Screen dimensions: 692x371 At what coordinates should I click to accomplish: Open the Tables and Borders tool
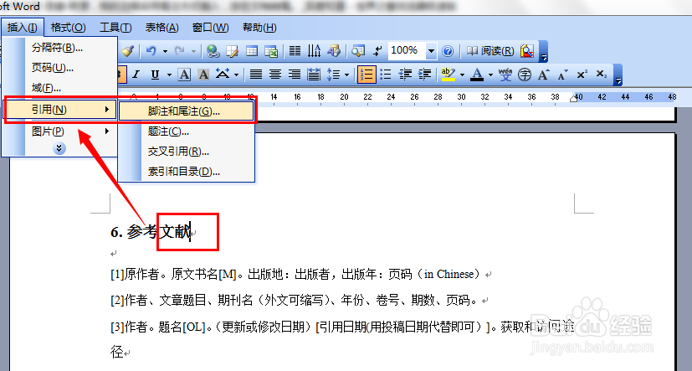pos(232,51)
